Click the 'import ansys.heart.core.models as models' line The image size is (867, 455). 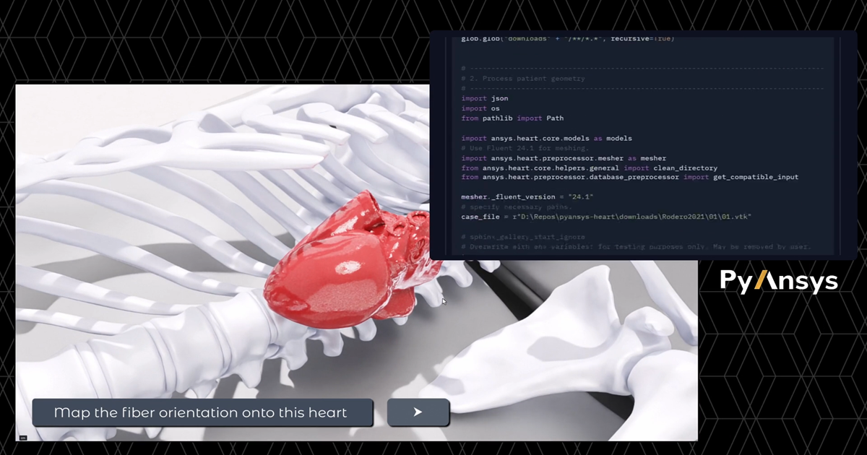(546, 138)
